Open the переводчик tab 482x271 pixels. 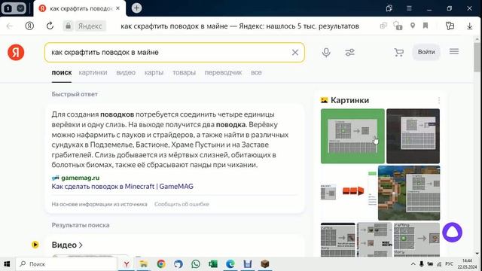223,72
